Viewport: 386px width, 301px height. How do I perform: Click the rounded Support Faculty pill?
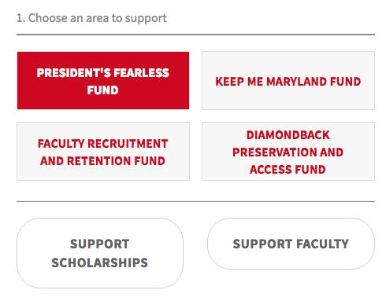291,244
